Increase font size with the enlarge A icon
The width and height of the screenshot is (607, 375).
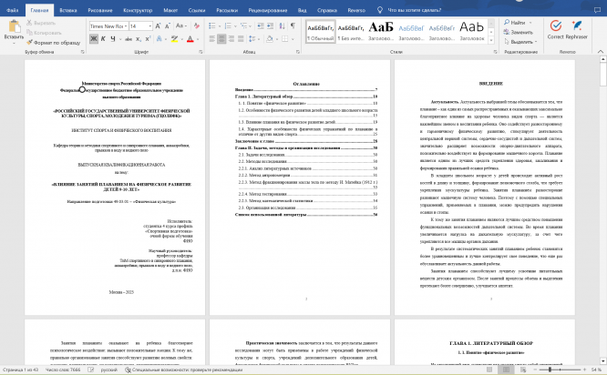pyautogui.click(x=158, y=26)
